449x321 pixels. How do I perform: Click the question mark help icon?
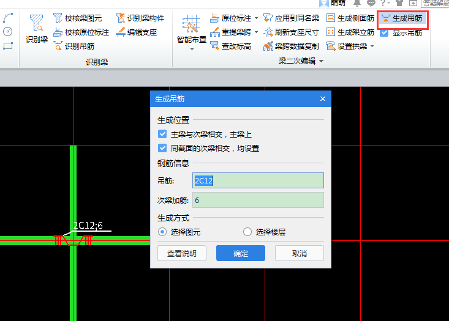[384, 3]
